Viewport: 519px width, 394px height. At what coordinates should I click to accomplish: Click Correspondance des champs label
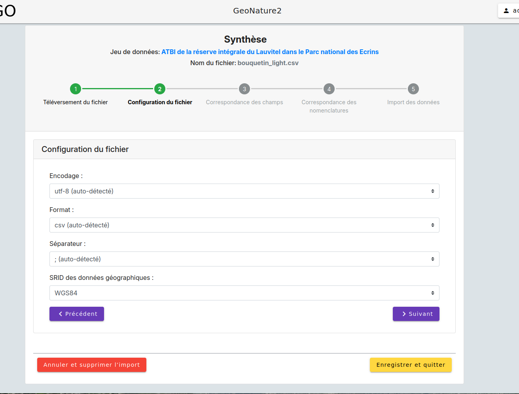[x=244, y=102]
